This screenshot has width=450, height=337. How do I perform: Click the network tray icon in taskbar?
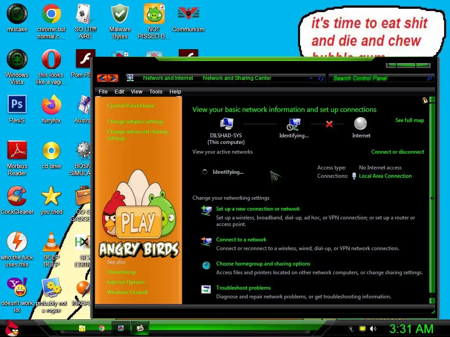[363, 329]
